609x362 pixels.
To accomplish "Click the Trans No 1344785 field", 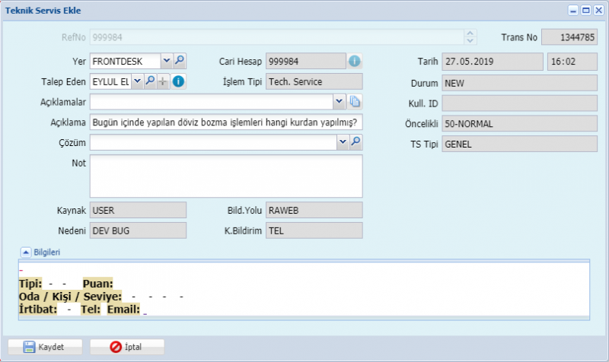I will pos(569,37).
